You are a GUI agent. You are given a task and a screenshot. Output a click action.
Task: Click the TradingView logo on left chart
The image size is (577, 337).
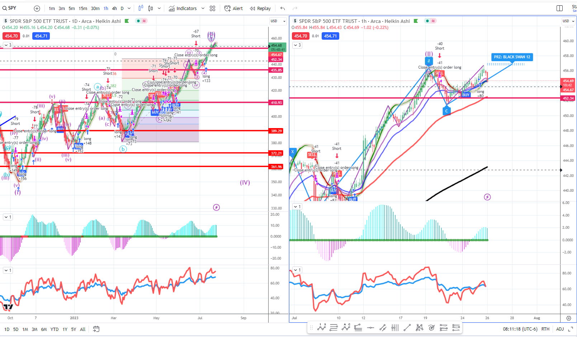pyautogui.click(x=8, y=307)
